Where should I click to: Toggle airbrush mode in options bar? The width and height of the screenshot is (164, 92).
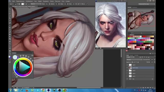pyautogui.click(x=79, y=4)
